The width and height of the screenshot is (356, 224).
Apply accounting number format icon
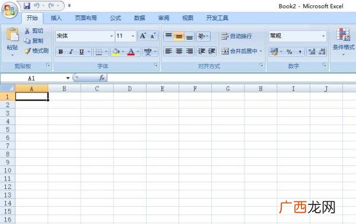(x=274, y=52)
